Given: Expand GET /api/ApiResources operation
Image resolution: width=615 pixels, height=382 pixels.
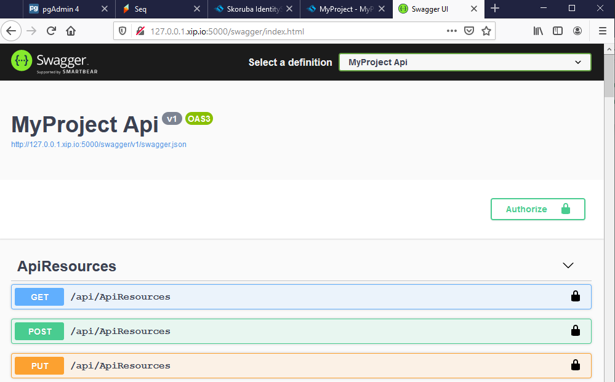Looking at the screenshot, I should click(x=301, y=297).
